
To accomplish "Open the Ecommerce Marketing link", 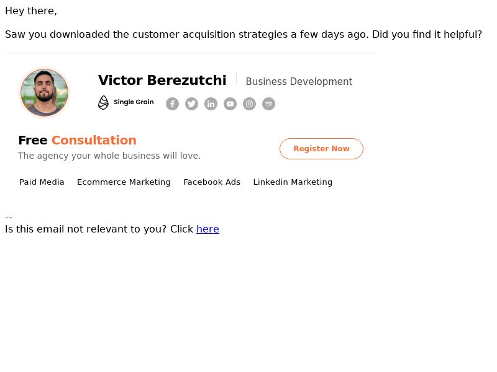I will pos(124,182).
